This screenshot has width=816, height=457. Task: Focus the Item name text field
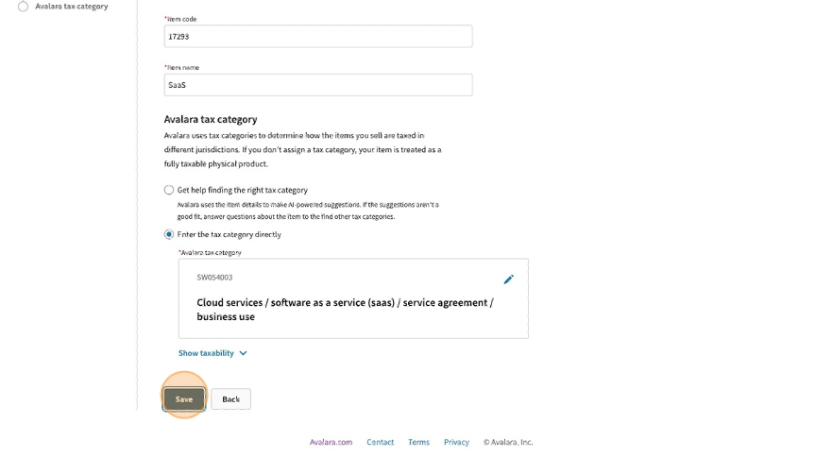coord(317,85)
